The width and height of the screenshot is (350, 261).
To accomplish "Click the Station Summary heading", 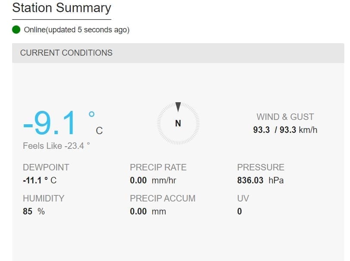I will [62, 8].
